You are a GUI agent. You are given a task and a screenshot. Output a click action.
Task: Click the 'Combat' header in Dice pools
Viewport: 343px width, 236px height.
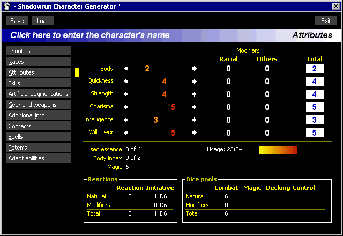(226, 188)
